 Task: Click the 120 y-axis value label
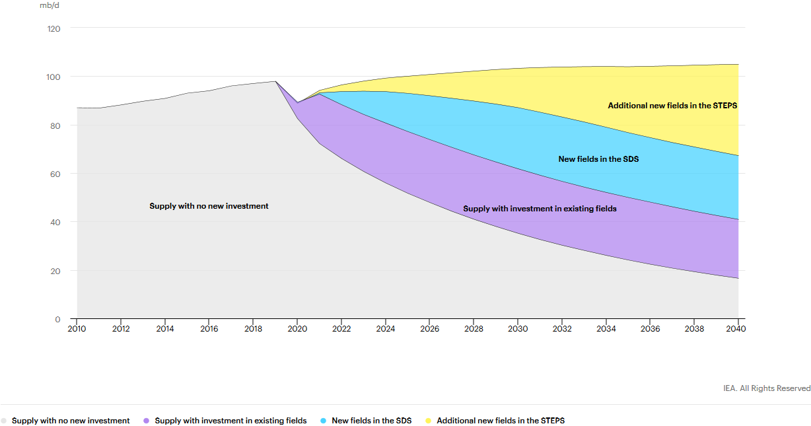(53, 28)
